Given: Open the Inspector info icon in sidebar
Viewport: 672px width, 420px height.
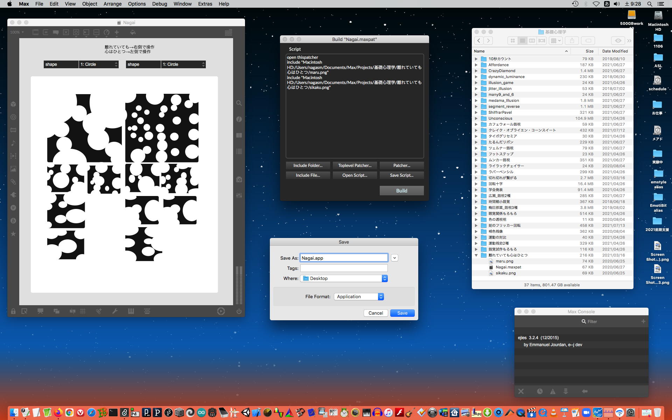Looking at the screenshot, I should (x=239, y=119).
